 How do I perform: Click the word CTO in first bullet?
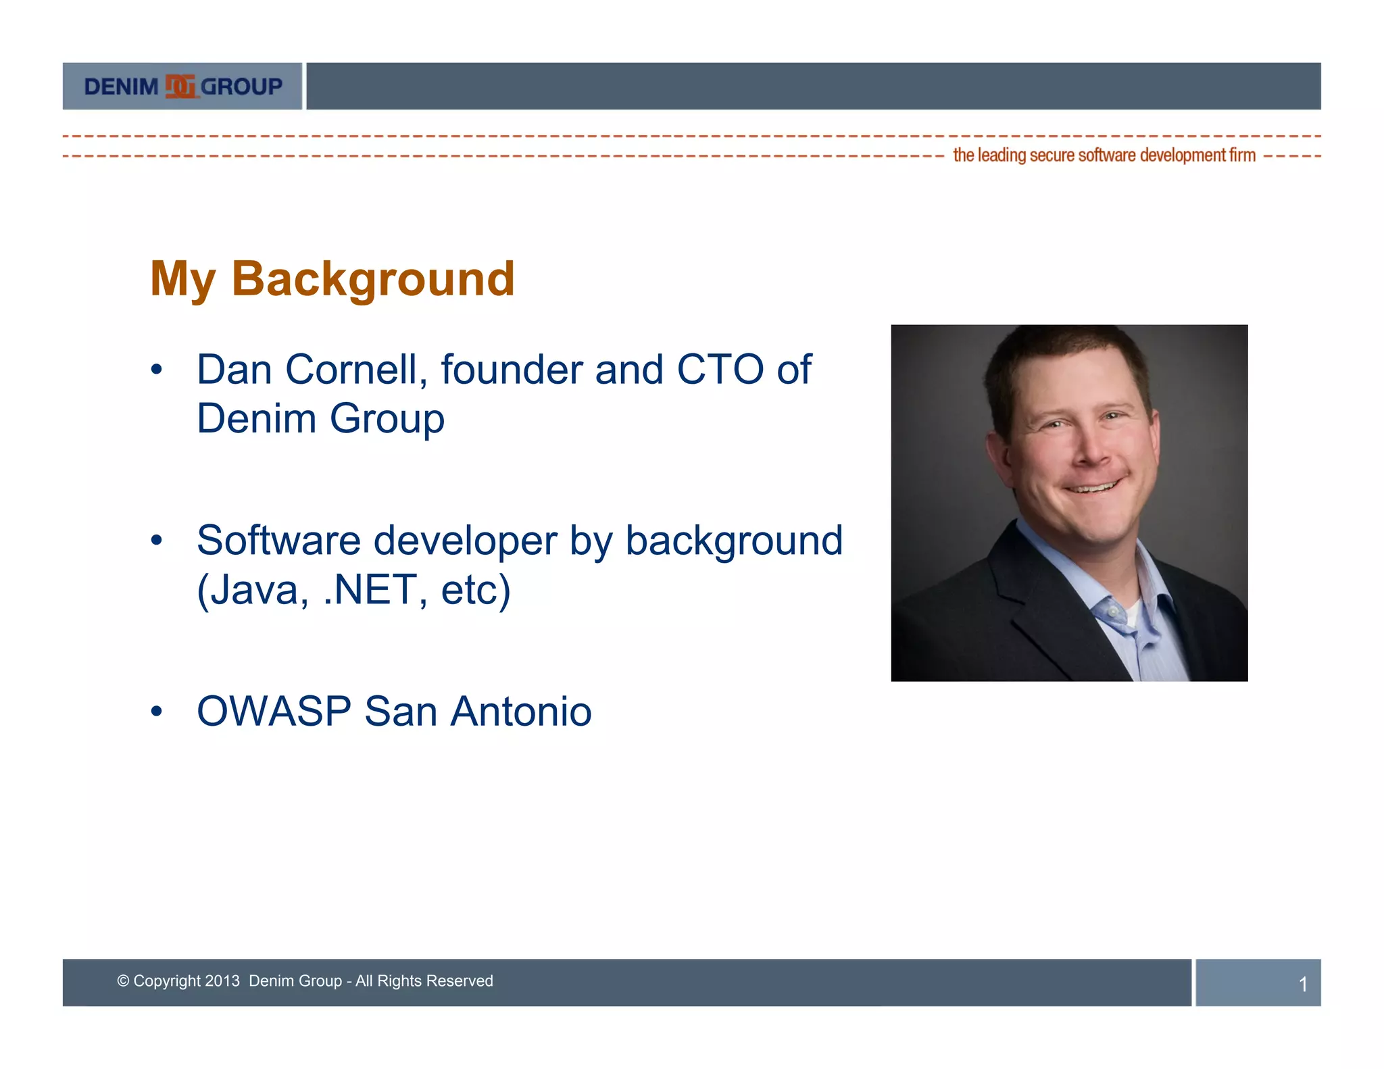720,370
